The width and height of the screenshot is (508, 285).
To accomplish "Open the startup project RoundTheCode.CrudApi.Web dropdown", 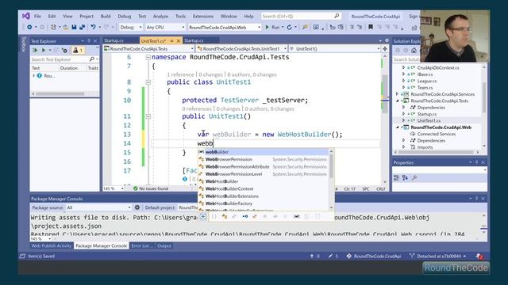I will [x=225, y=28].
